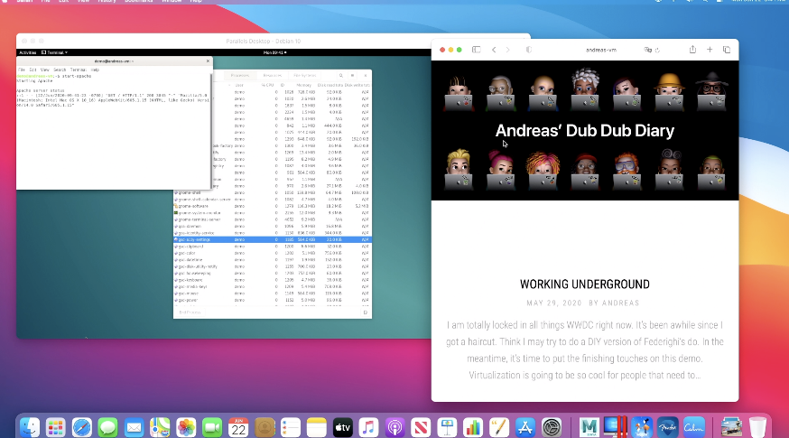Open Trash in the Dock

click(757, 427)
